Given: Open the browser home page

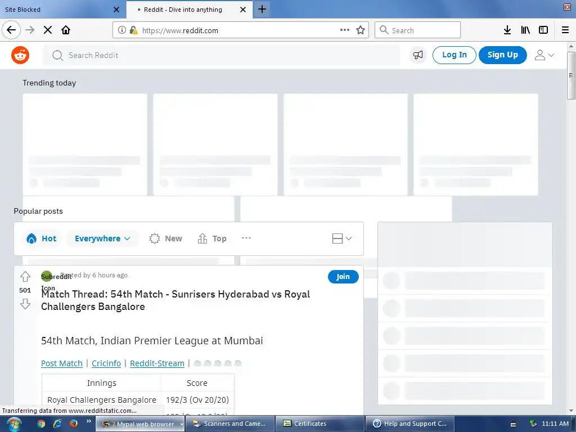Looking at the screenshot, I should [66, 30].
